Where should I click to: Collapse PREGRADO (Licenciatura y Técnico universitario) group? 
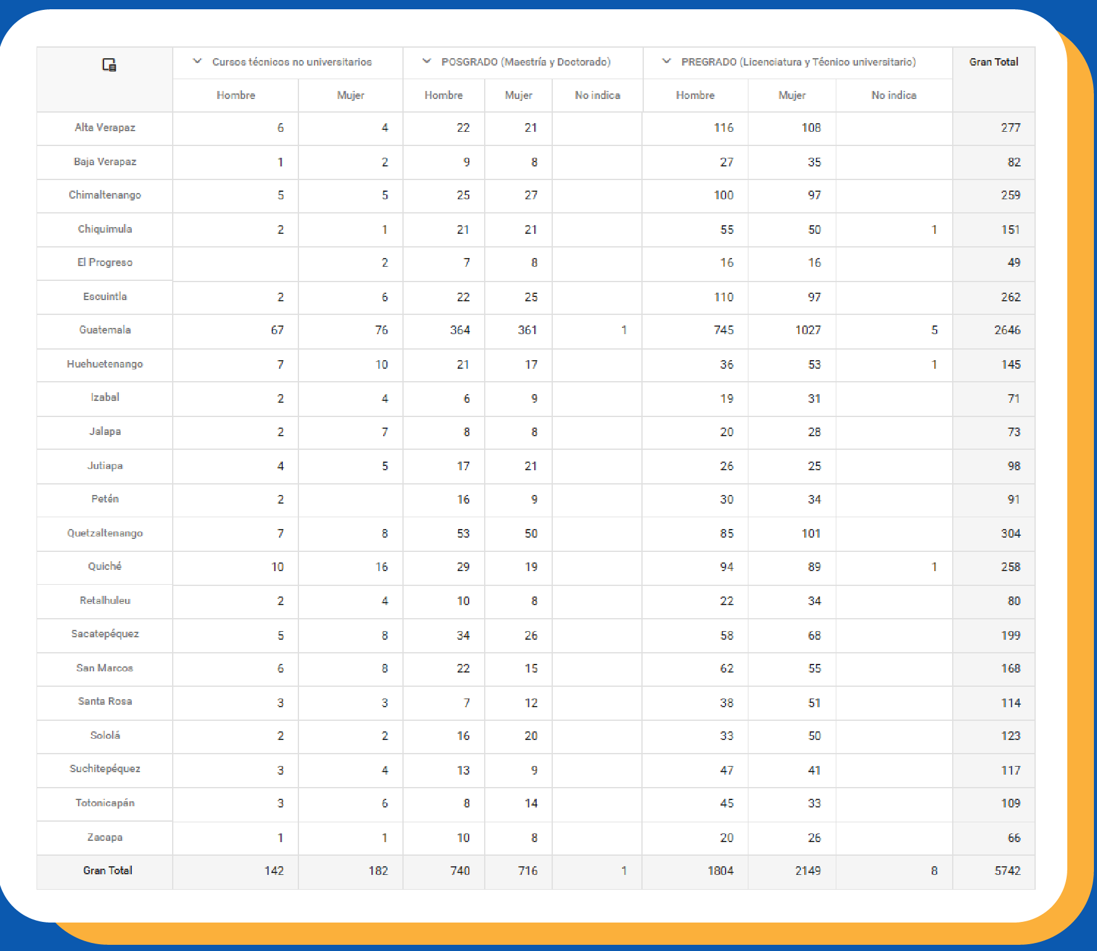point(667,61)
